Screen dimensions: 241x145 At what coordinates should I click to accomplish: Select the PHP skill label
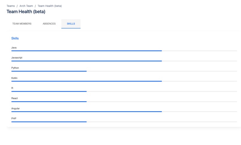click(x=14, y=118)
